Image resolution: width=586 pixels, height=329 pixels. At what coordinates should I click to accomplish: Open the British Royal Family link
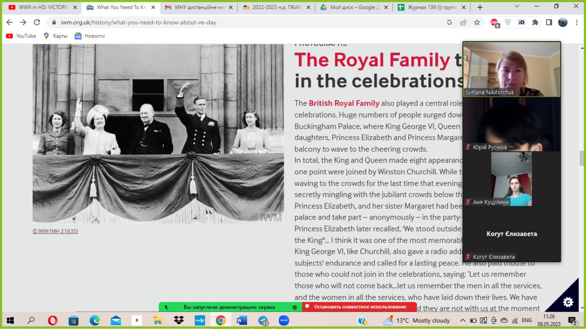tap(344, 103)
